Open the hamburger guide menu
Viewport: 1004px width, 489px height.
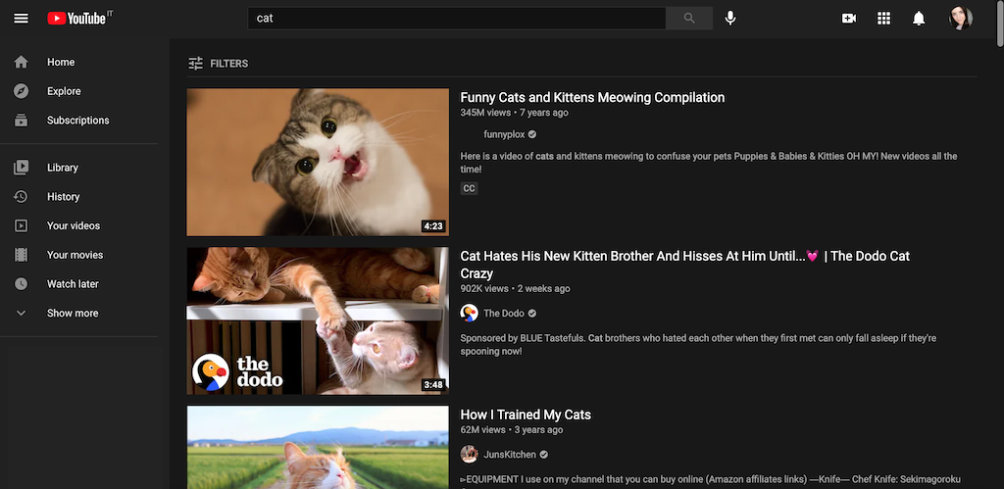tap(22, 18)
